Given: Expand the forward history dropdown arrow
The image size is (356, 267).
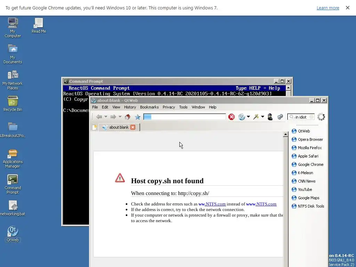Looking at the screenshot, I should tap(120, 117).
